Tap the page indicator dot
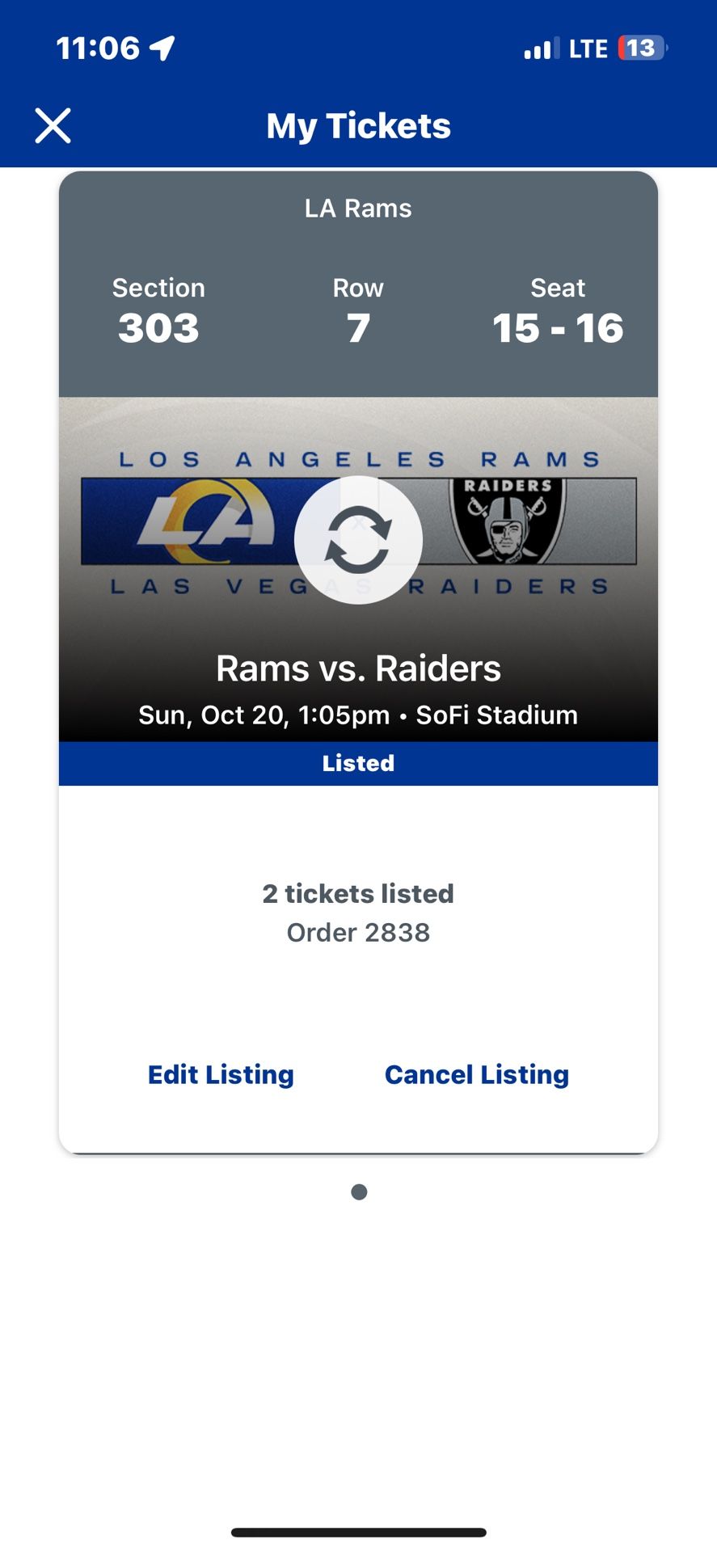 pyautogui.click(x=359, y=1192)
